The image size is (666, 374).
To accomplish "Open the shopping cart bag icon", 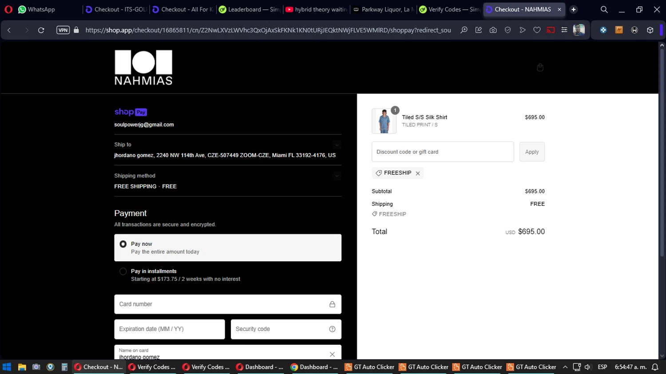I will tap(540, 67).
